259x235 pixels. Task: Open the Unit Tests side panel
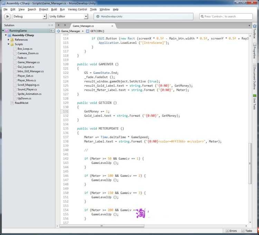click(x=255, y=102)
